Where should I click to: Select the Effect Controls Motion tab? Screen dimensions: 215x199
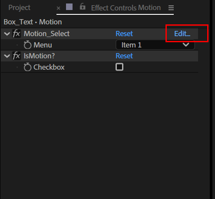126,8
